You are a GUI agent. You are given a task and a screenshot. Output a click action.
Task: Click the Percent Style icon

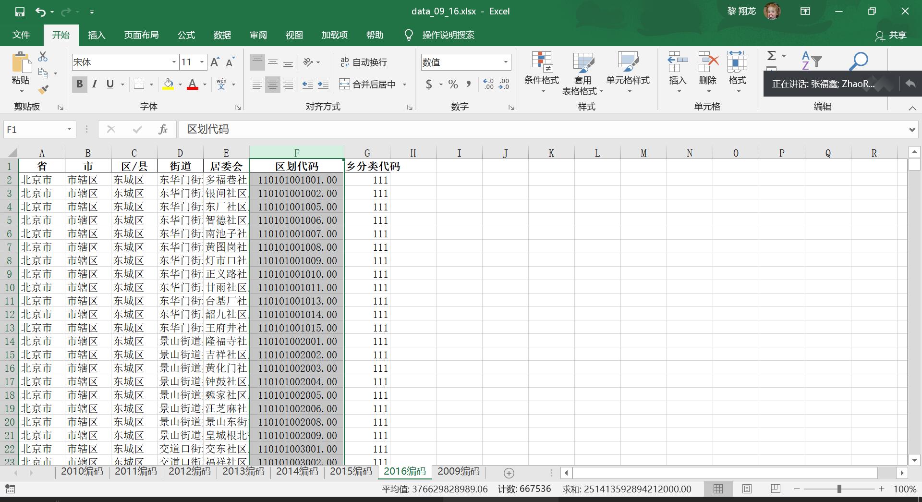tap(453, 85)
